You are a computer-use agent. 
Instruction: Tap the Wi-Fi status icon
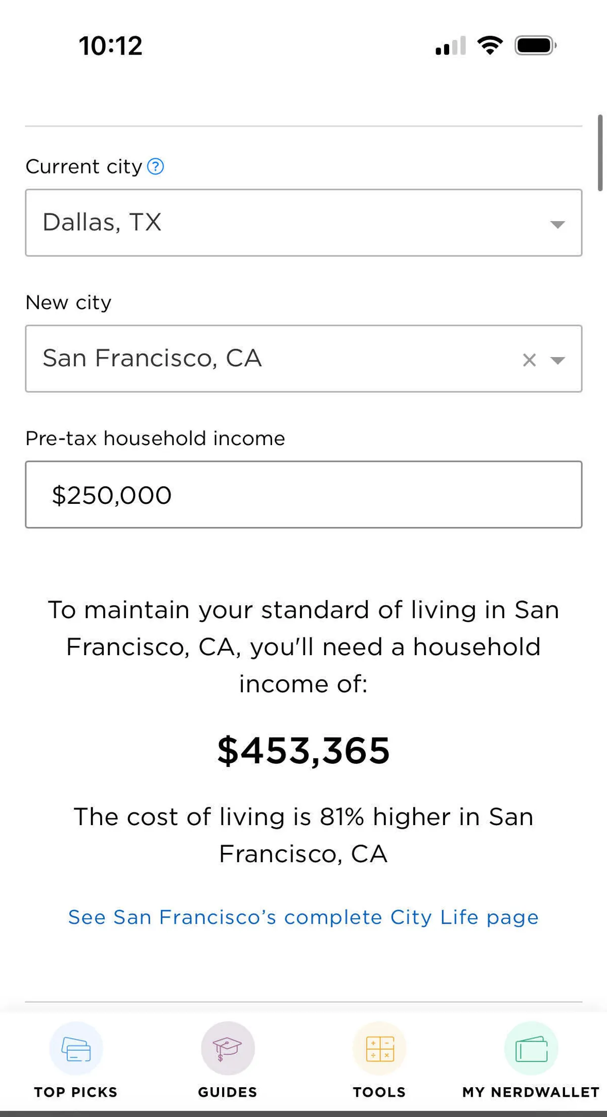[490, 46]
